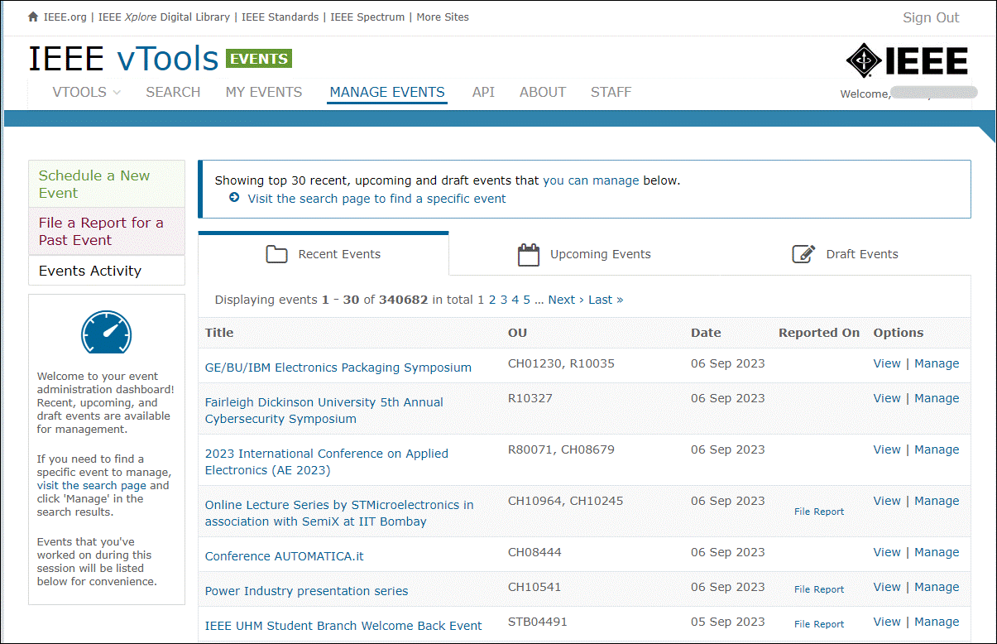Click the green EVENTS badge next to vTools
This screenshot has height=644, width=997.
tap(258, 58)
